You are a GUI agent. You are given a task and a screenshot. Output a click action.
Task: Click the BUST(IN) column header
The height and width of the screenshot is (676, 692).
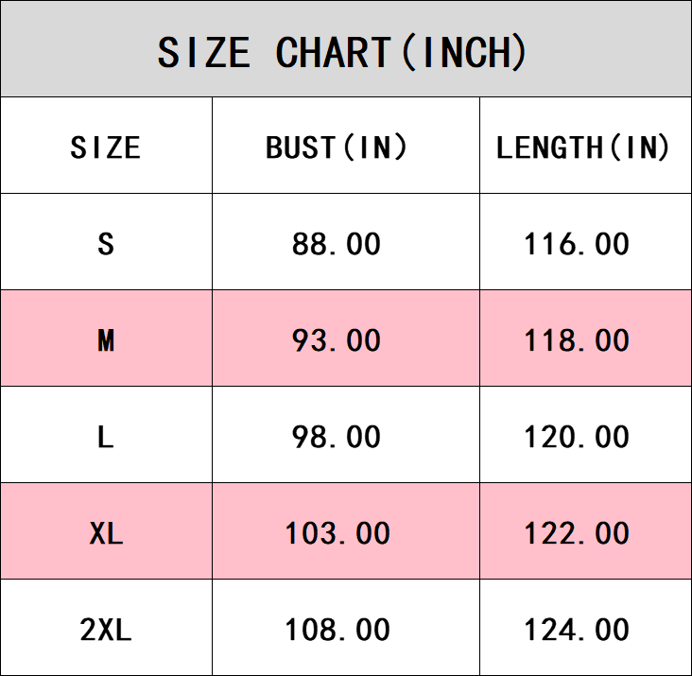click(337, 147)
